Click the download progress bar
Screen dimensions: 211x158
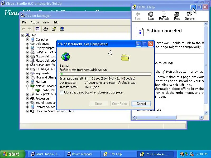(106, 74)
